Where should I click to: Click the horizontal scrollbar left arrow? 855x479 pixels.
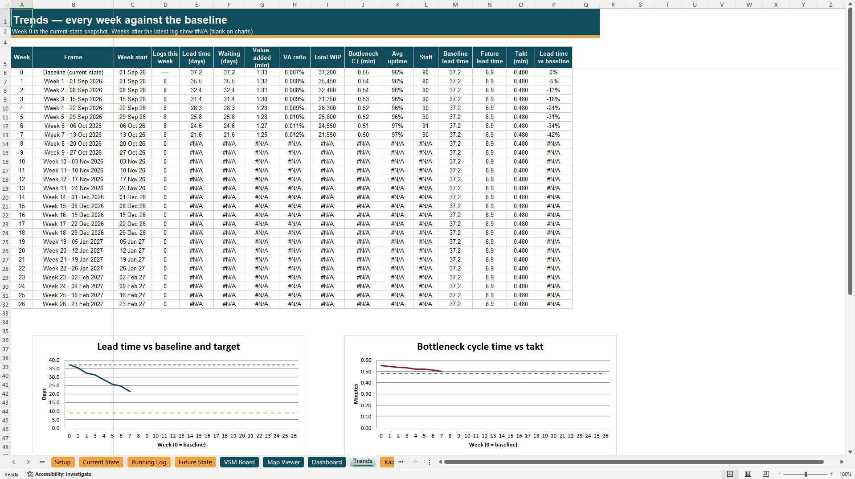tap(440, 462)
